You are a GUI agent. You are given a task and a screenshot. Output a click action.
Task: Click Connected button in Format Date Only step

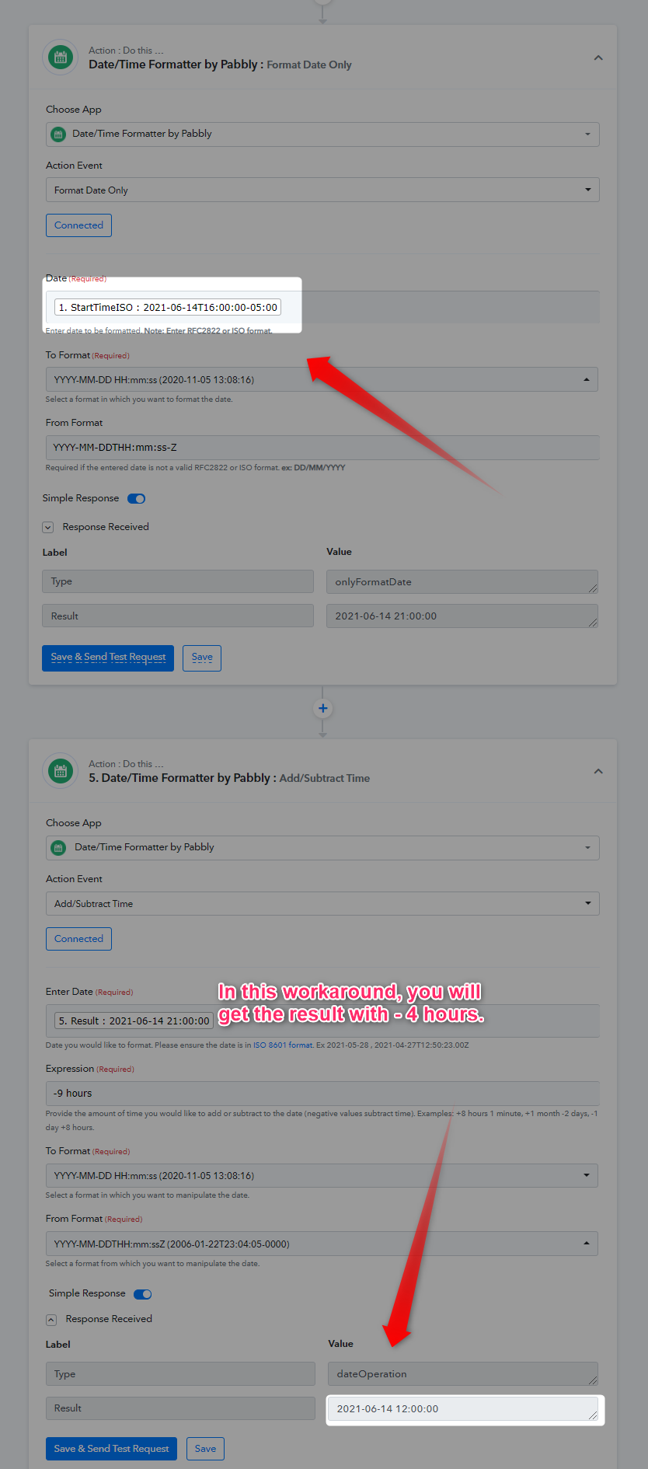[x=78, y=225]
